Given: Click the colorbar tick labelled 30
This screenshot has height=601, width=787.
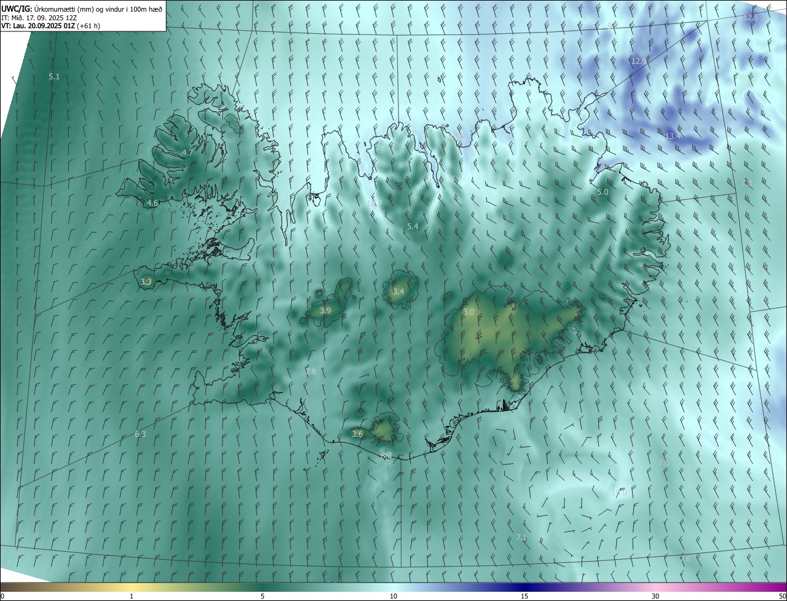Looking at the screenshot, I should click(x=655, y=596).
